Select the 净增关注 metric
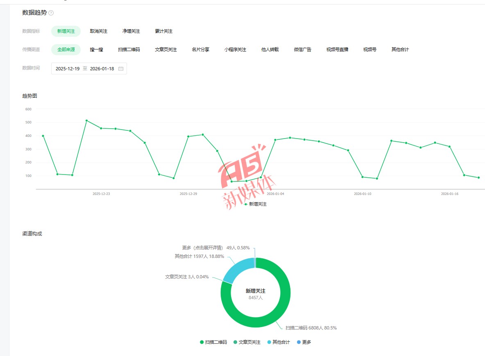 click(x=131, y=31)
